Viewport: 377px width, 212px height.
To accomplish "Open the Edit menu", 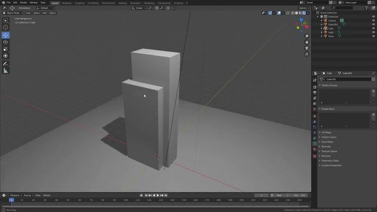I will (x=15, y=2).
